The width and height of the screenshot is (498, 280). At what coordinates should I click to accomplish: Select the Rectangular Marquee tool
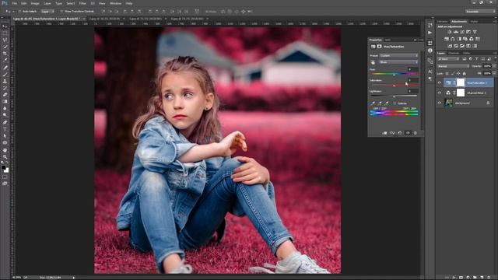point(5,33)
